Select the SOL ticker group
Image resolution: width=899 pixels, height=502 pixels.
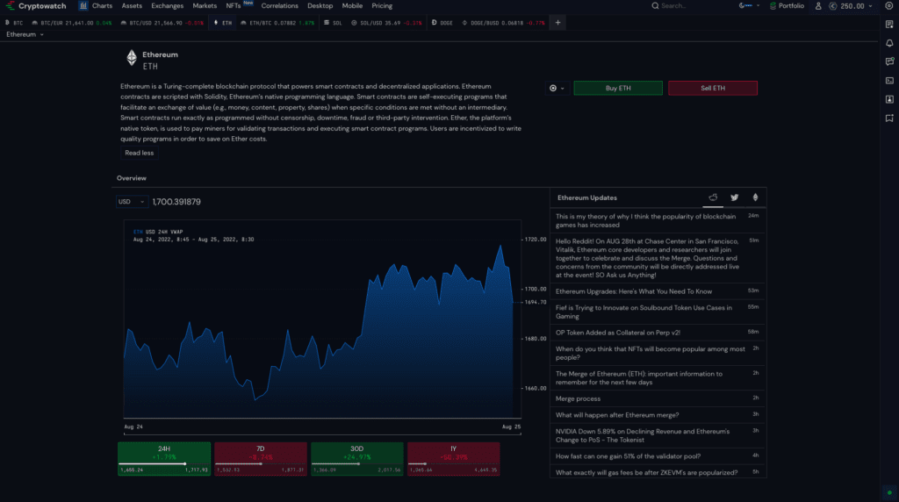333,23
